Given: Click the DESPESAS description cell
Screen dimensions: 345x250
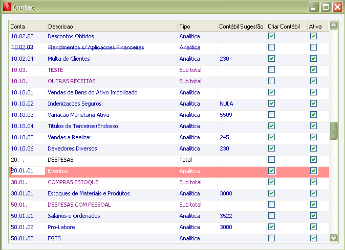Looking at the screenshot, I should (x=61, y=160).
